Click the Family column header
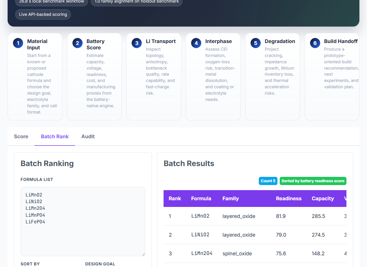Screen dimensions: 367x267 (x=231, y=198)
